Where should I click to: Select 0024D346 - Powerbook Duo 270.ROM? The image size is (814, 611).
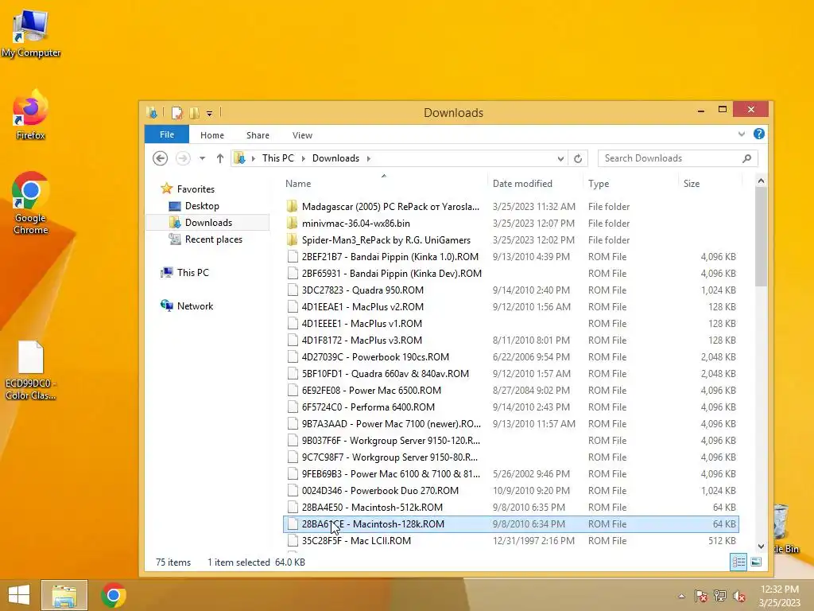tap(511, 490)
